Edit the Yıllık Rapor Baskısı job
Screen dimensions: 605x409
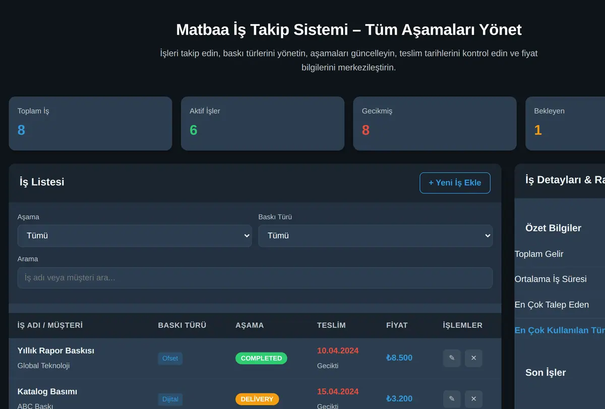click(x=452, y=358)
